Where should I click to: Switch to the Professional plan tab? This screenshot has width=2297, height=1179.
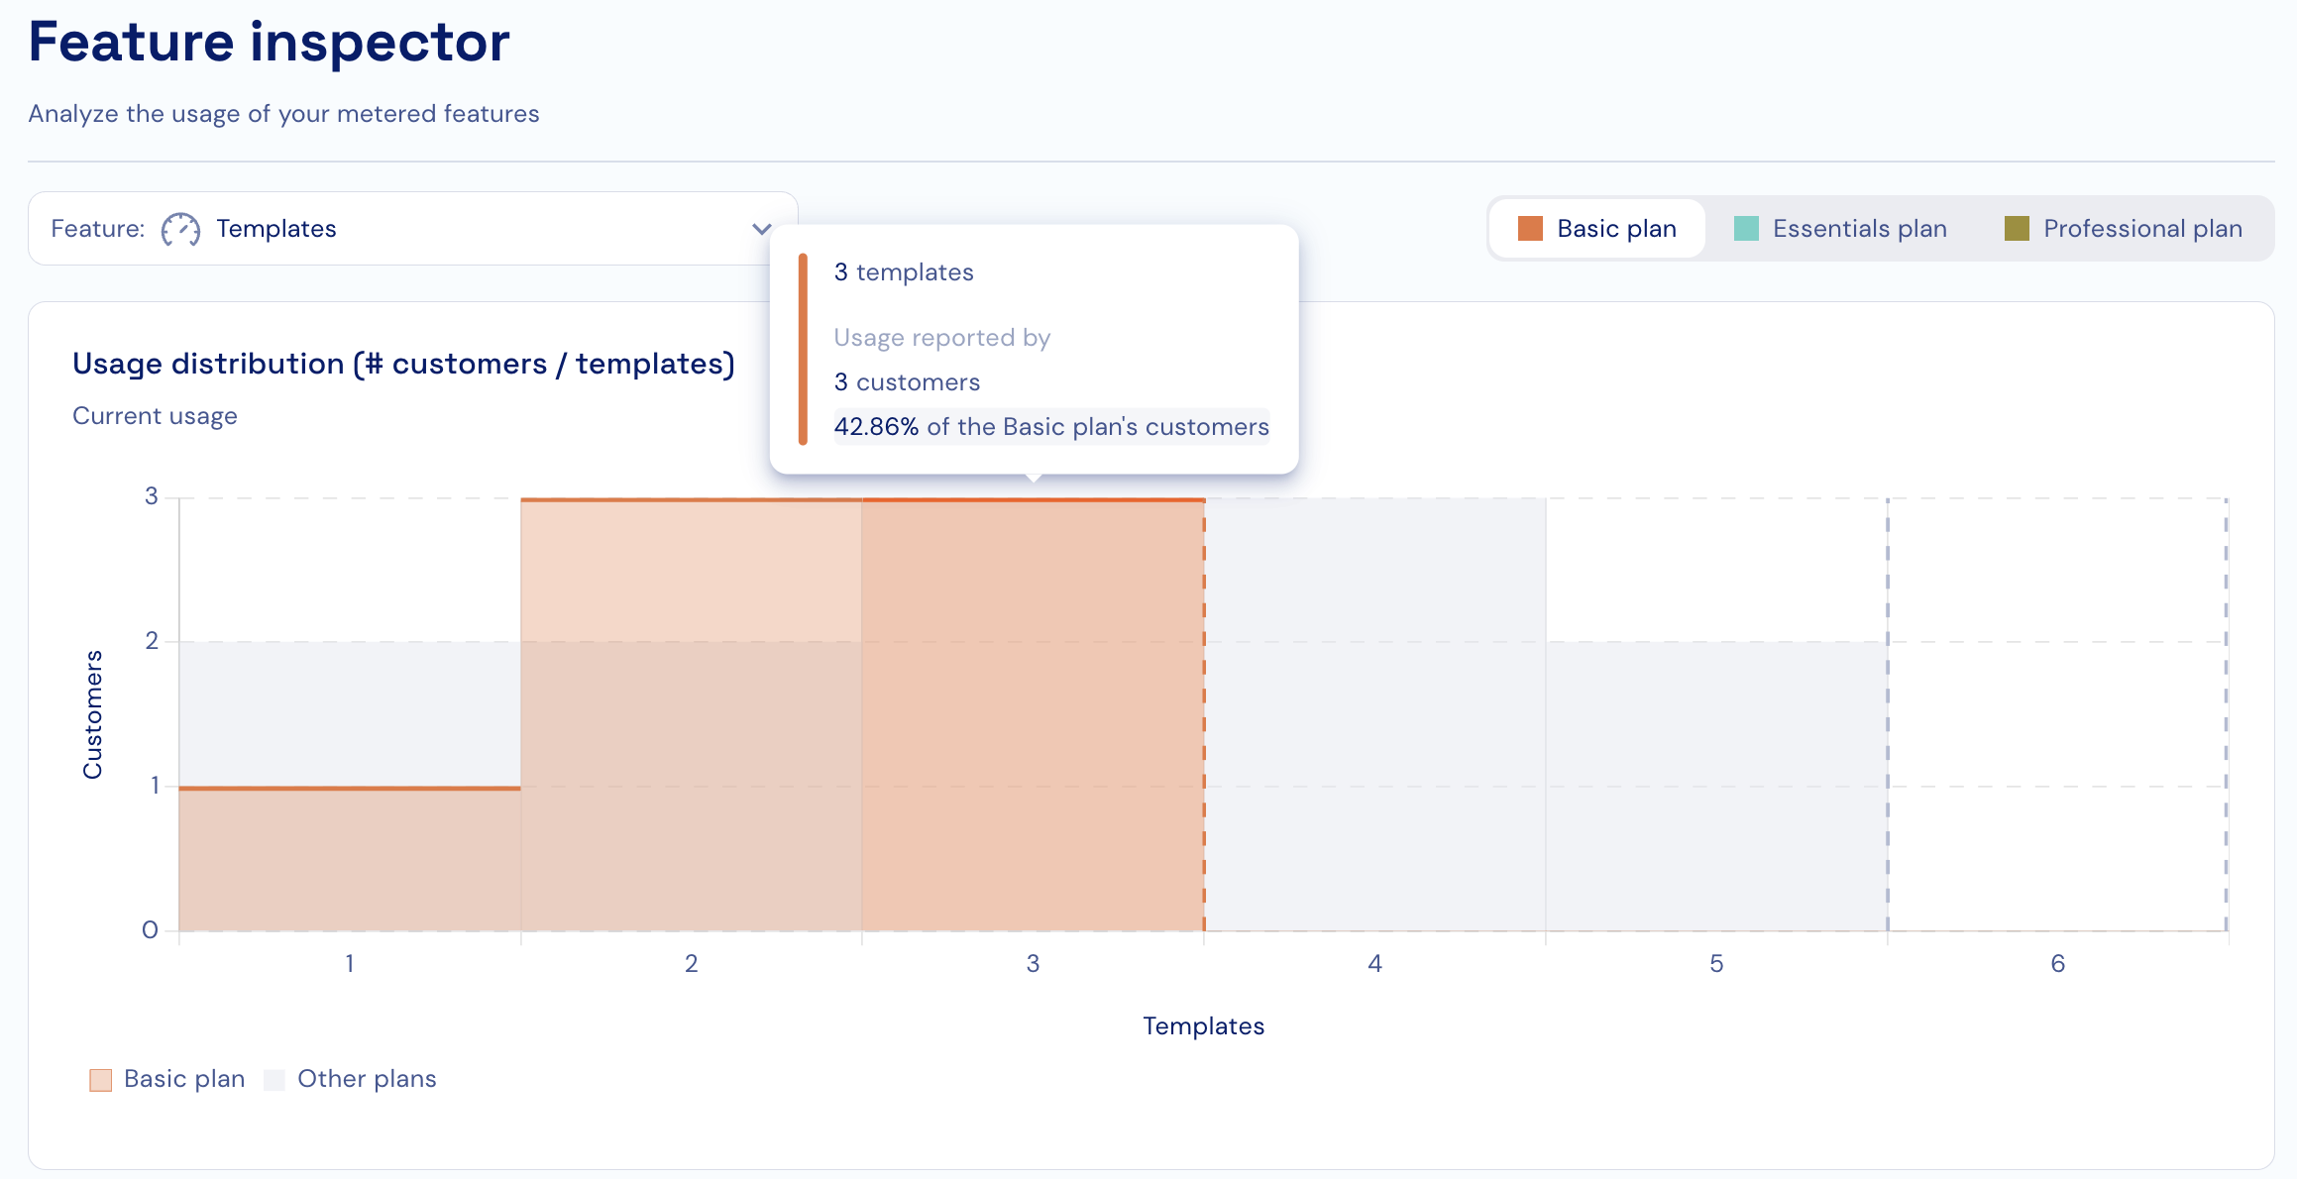tap(2142, 229)
